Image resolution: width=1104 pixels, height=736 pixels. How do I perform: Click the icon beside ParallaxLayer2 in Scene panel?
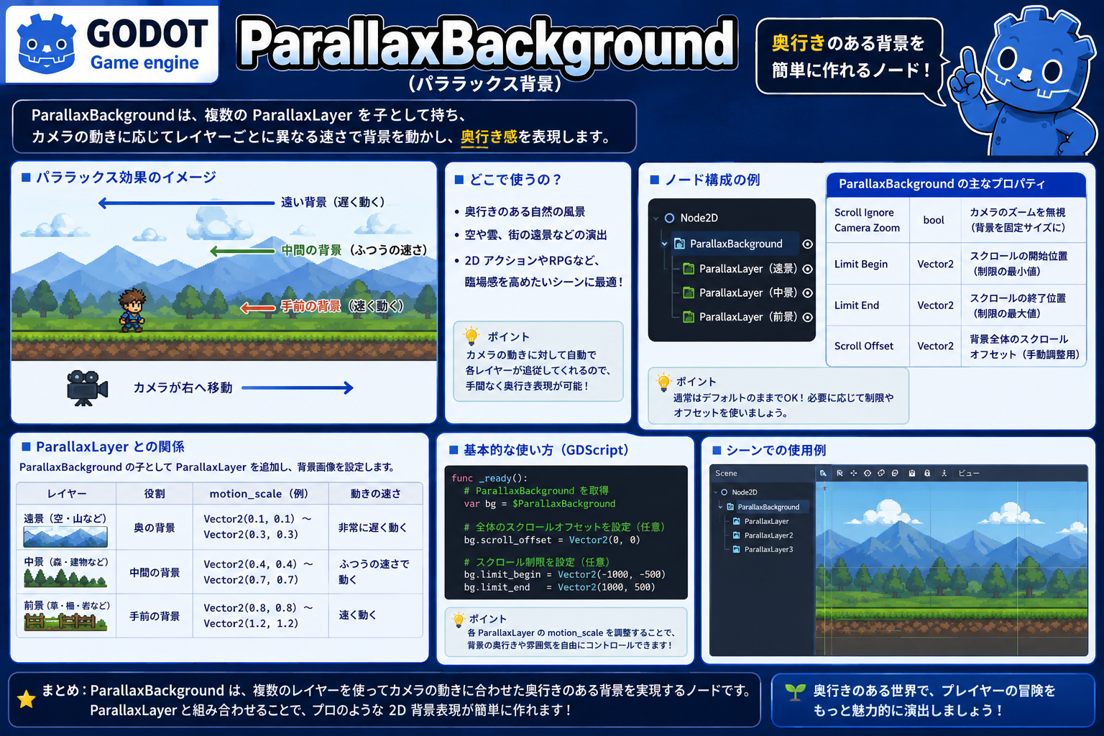tap(736, 535)
